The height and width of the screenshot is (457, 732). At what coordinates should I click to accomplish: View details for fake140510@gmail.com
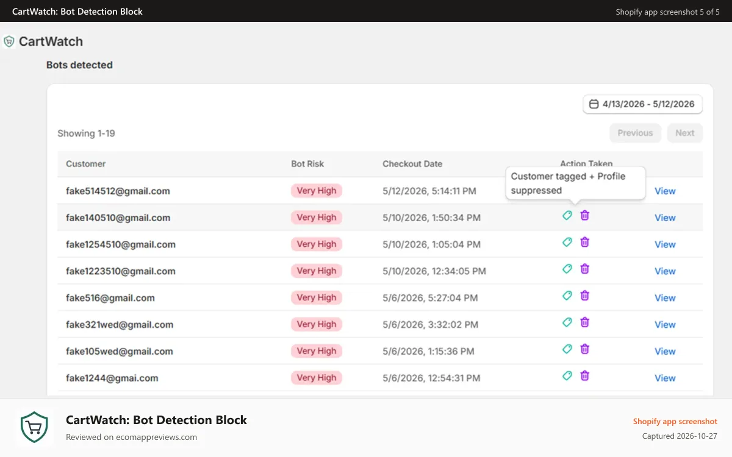[x=665, y=218]
